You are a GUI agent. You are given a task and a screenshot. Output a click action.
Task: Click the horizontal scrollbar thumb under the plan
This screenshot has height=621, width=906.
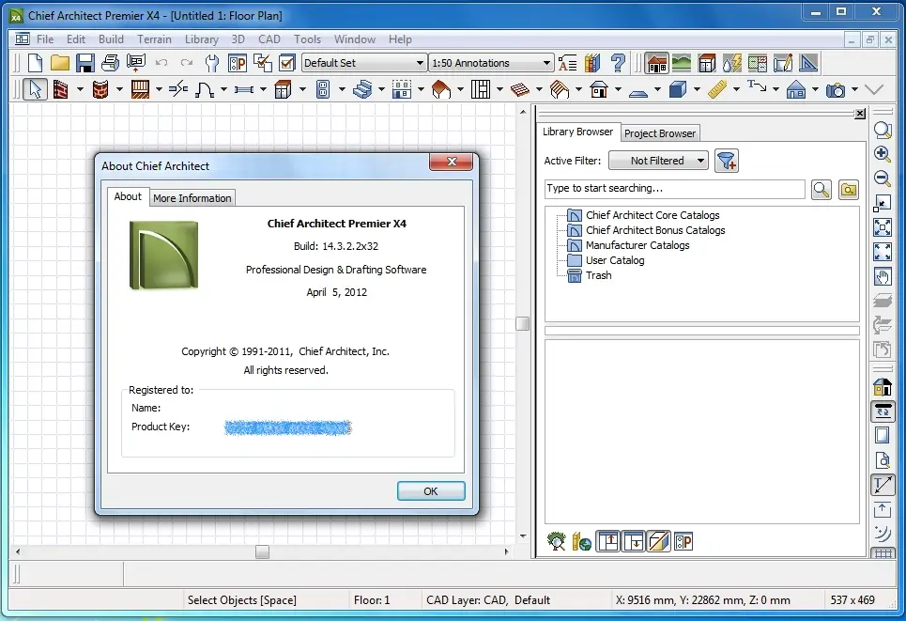coord(262,551)
